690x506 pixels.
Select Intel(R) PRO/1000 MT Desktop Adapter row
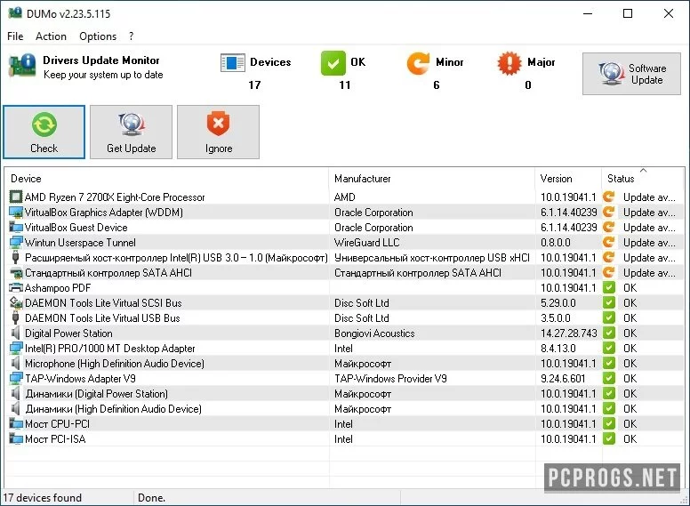(x=345, y=348)
